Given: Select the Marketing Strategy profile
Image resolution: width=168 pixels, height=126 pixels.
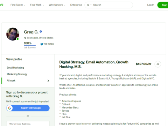Looking at the screenshot, I should [x=17, y=74].
